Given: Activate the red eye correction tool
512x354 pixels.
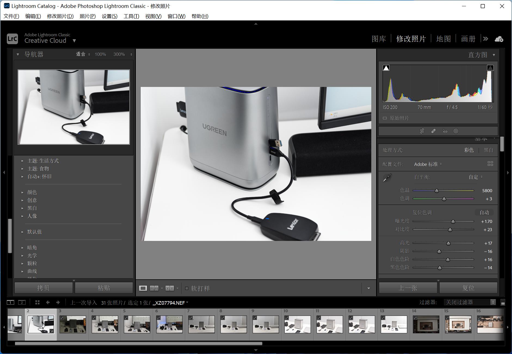Looking at the screenshot, I should point(445,131).
